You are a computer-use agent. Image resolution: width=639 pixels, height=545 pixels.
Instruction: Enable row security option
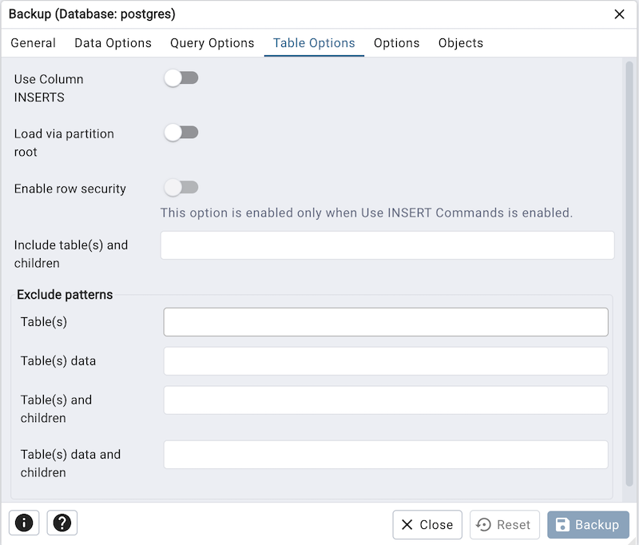pyautogui.click(x=181, y=187)
